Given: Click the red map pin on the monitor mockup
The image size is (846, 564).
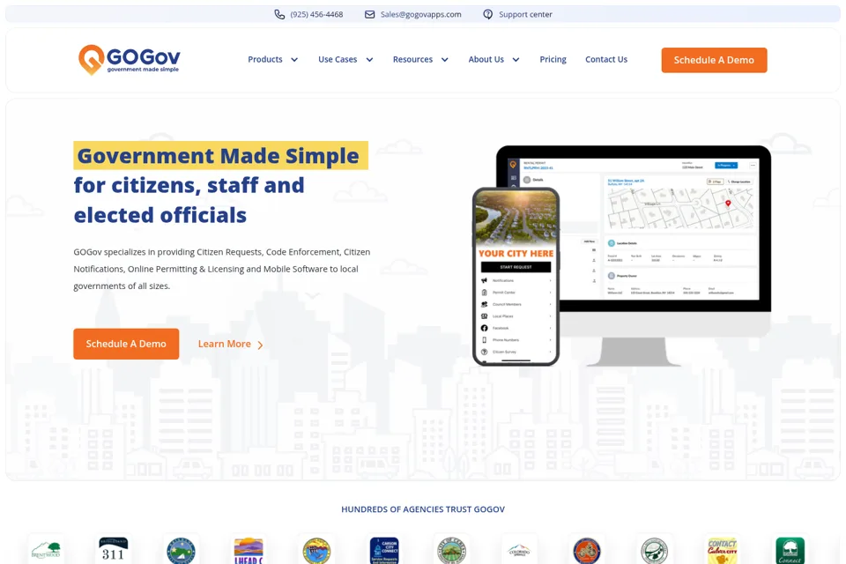Looking at the screenshot, I should tap(728, 204).
